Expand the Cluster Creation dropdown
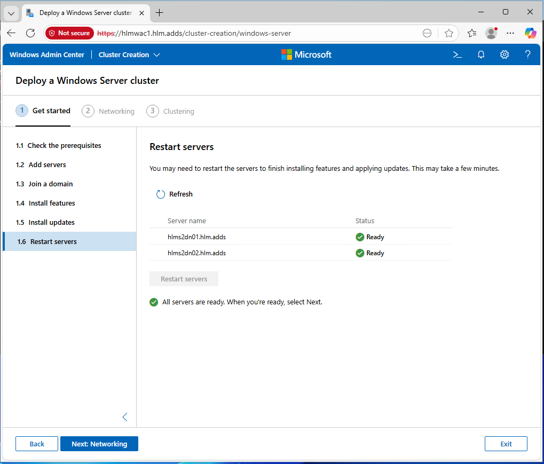 129,54
